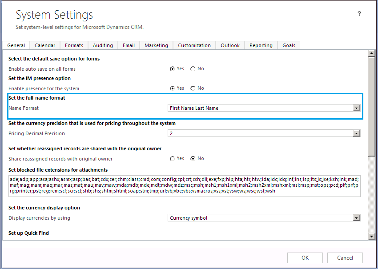Open the Goals tab
The image size is (378, 269).
(289, 45)
